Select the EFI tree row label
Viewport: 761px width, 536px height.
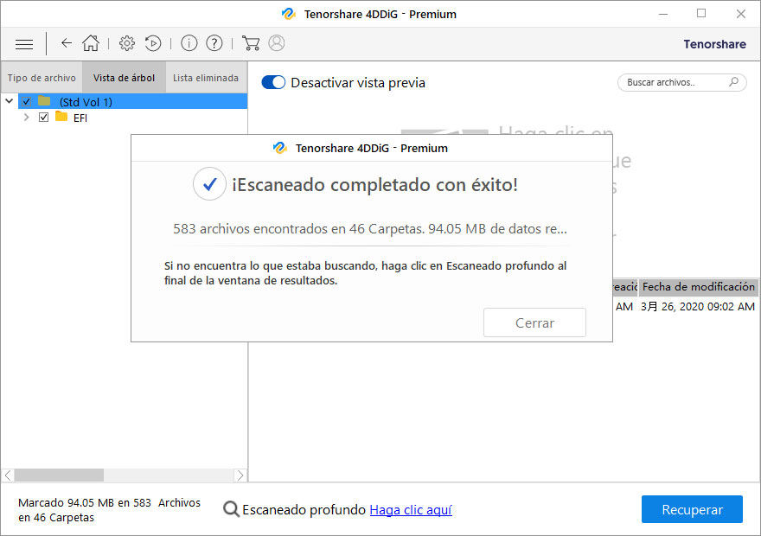click(80, 118)
